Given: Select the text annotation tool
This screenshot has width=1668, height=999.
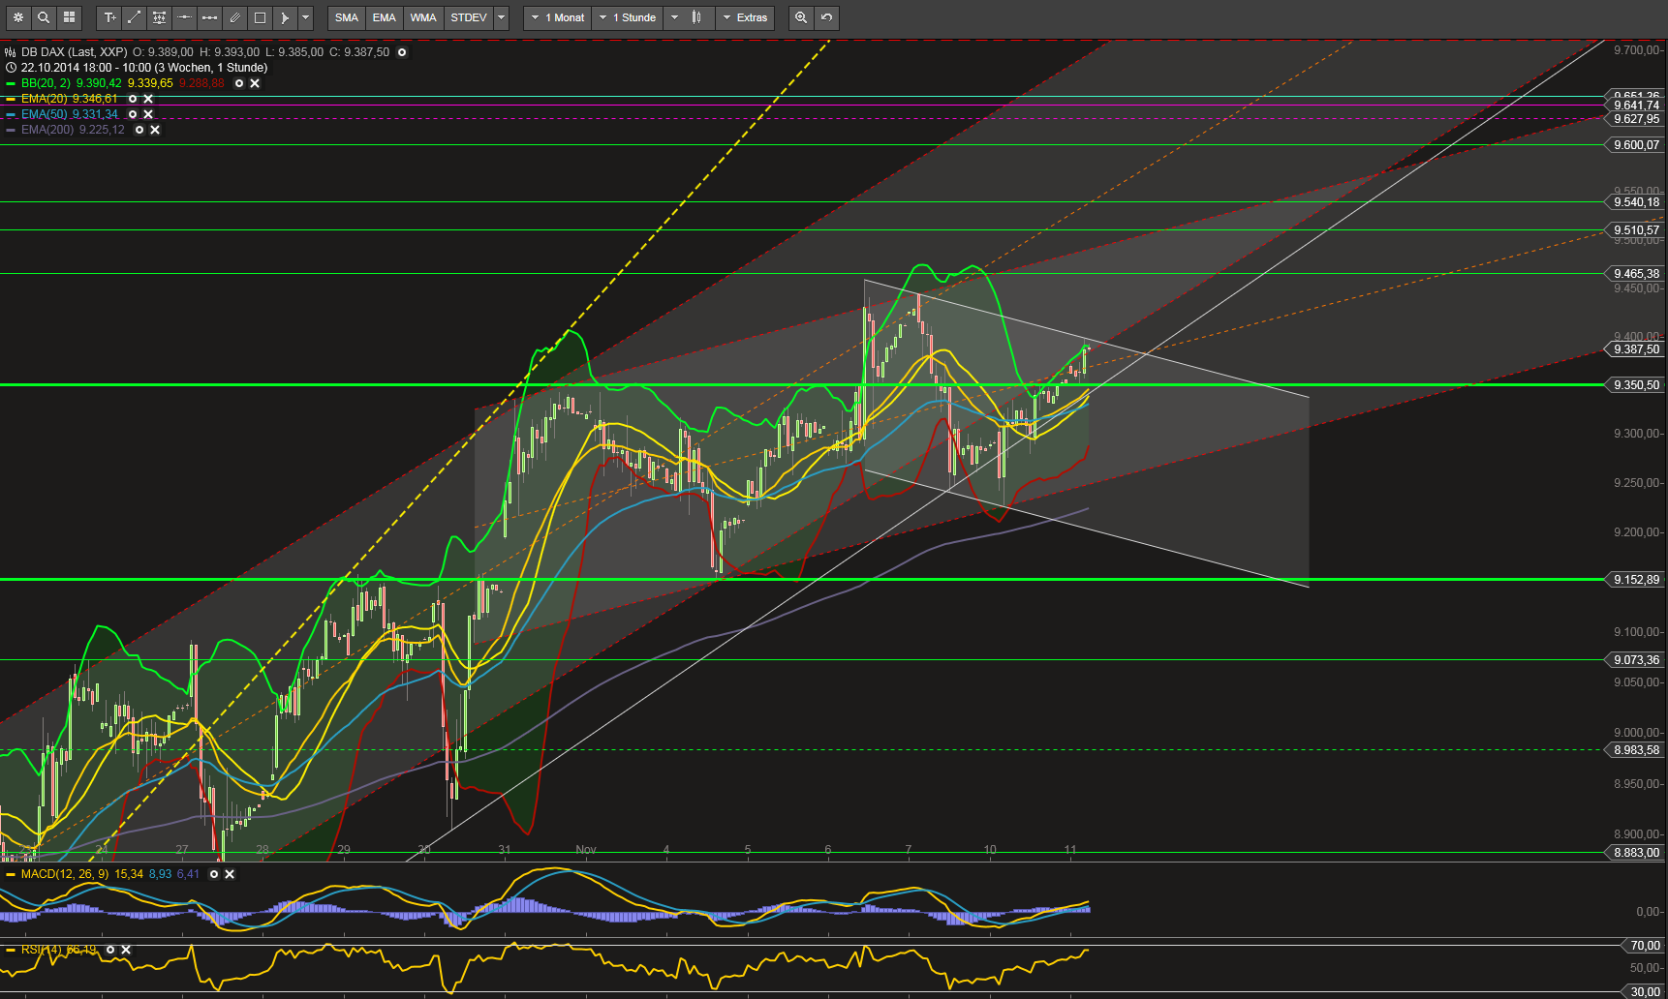Looking at the screenshot, I should 109,17.
